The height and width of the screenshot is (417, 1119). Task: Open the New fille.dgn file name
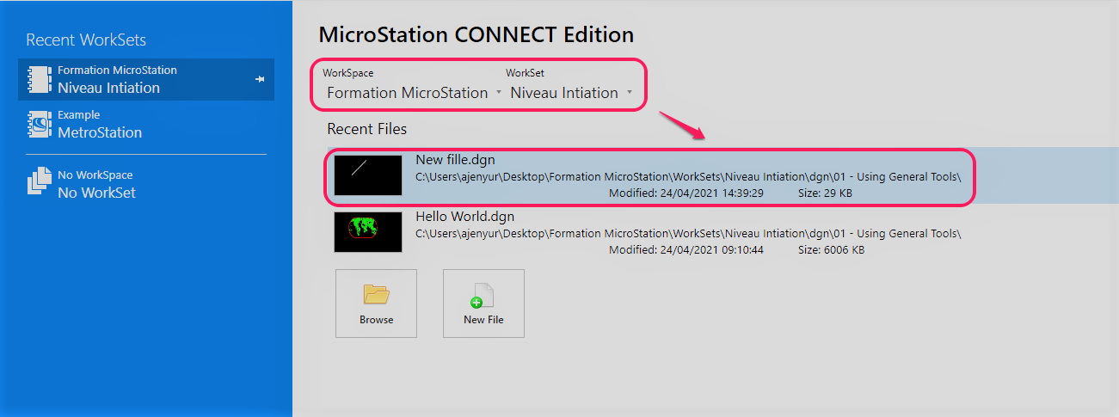tap(455, 159)
